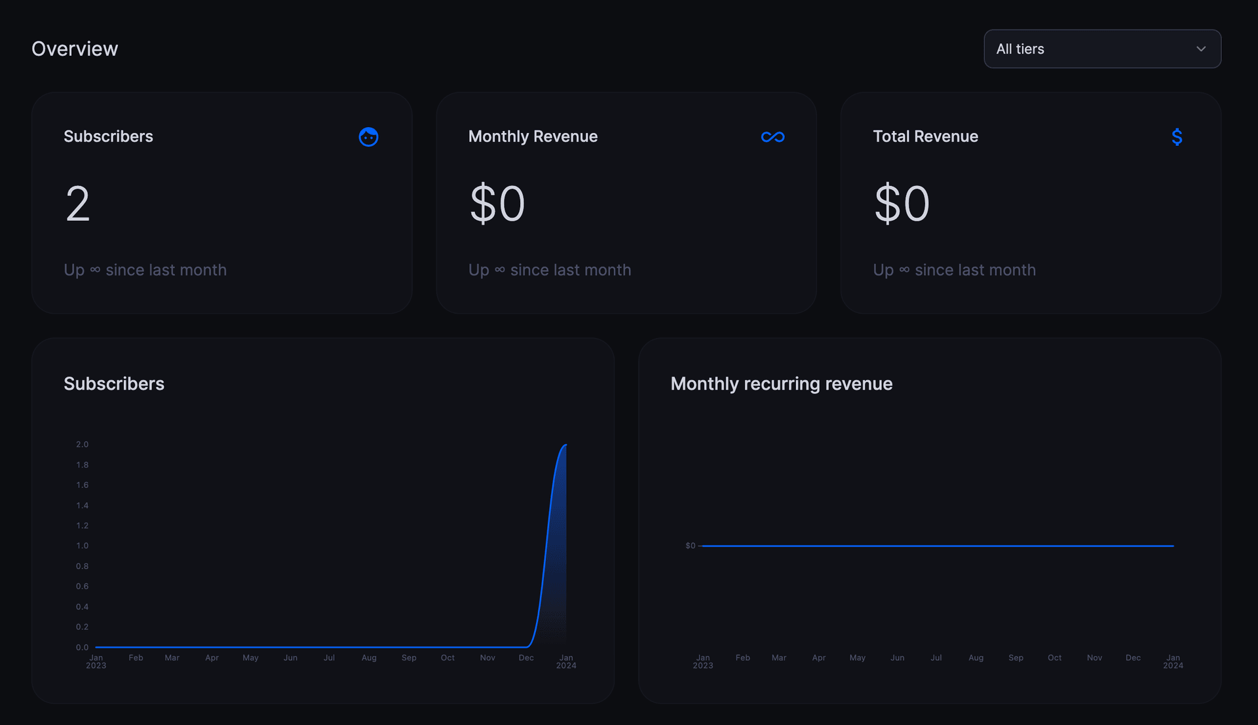The width and height of the screenshot is (1258, 725).
Task: Click the 2.0 y-axis label in subscribers chart
Action: (82, 444)
